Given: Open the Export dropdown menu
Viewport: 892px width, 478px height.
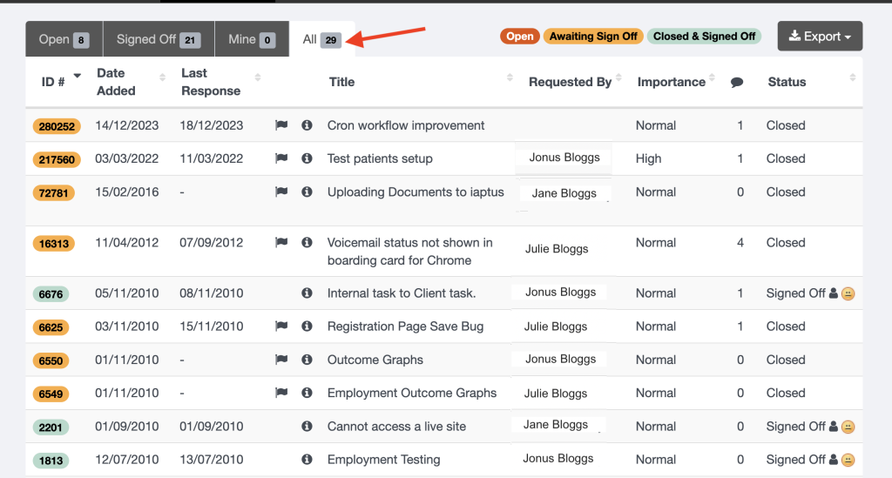Looking at the screenshot, I should pyautogui.click(x=820, y=37).
